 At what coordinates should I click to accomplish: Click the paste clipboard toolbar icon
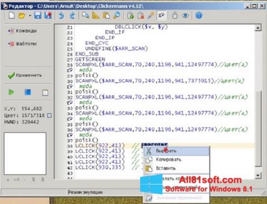(106, 16)
